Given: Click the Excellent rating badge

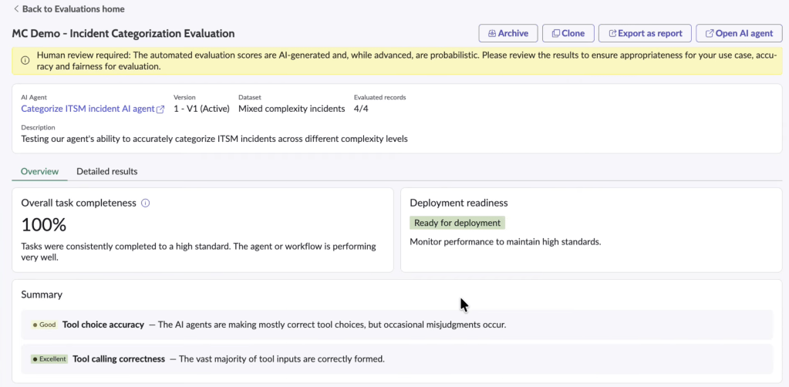Looking at the screenshot, I should (49, 359).
